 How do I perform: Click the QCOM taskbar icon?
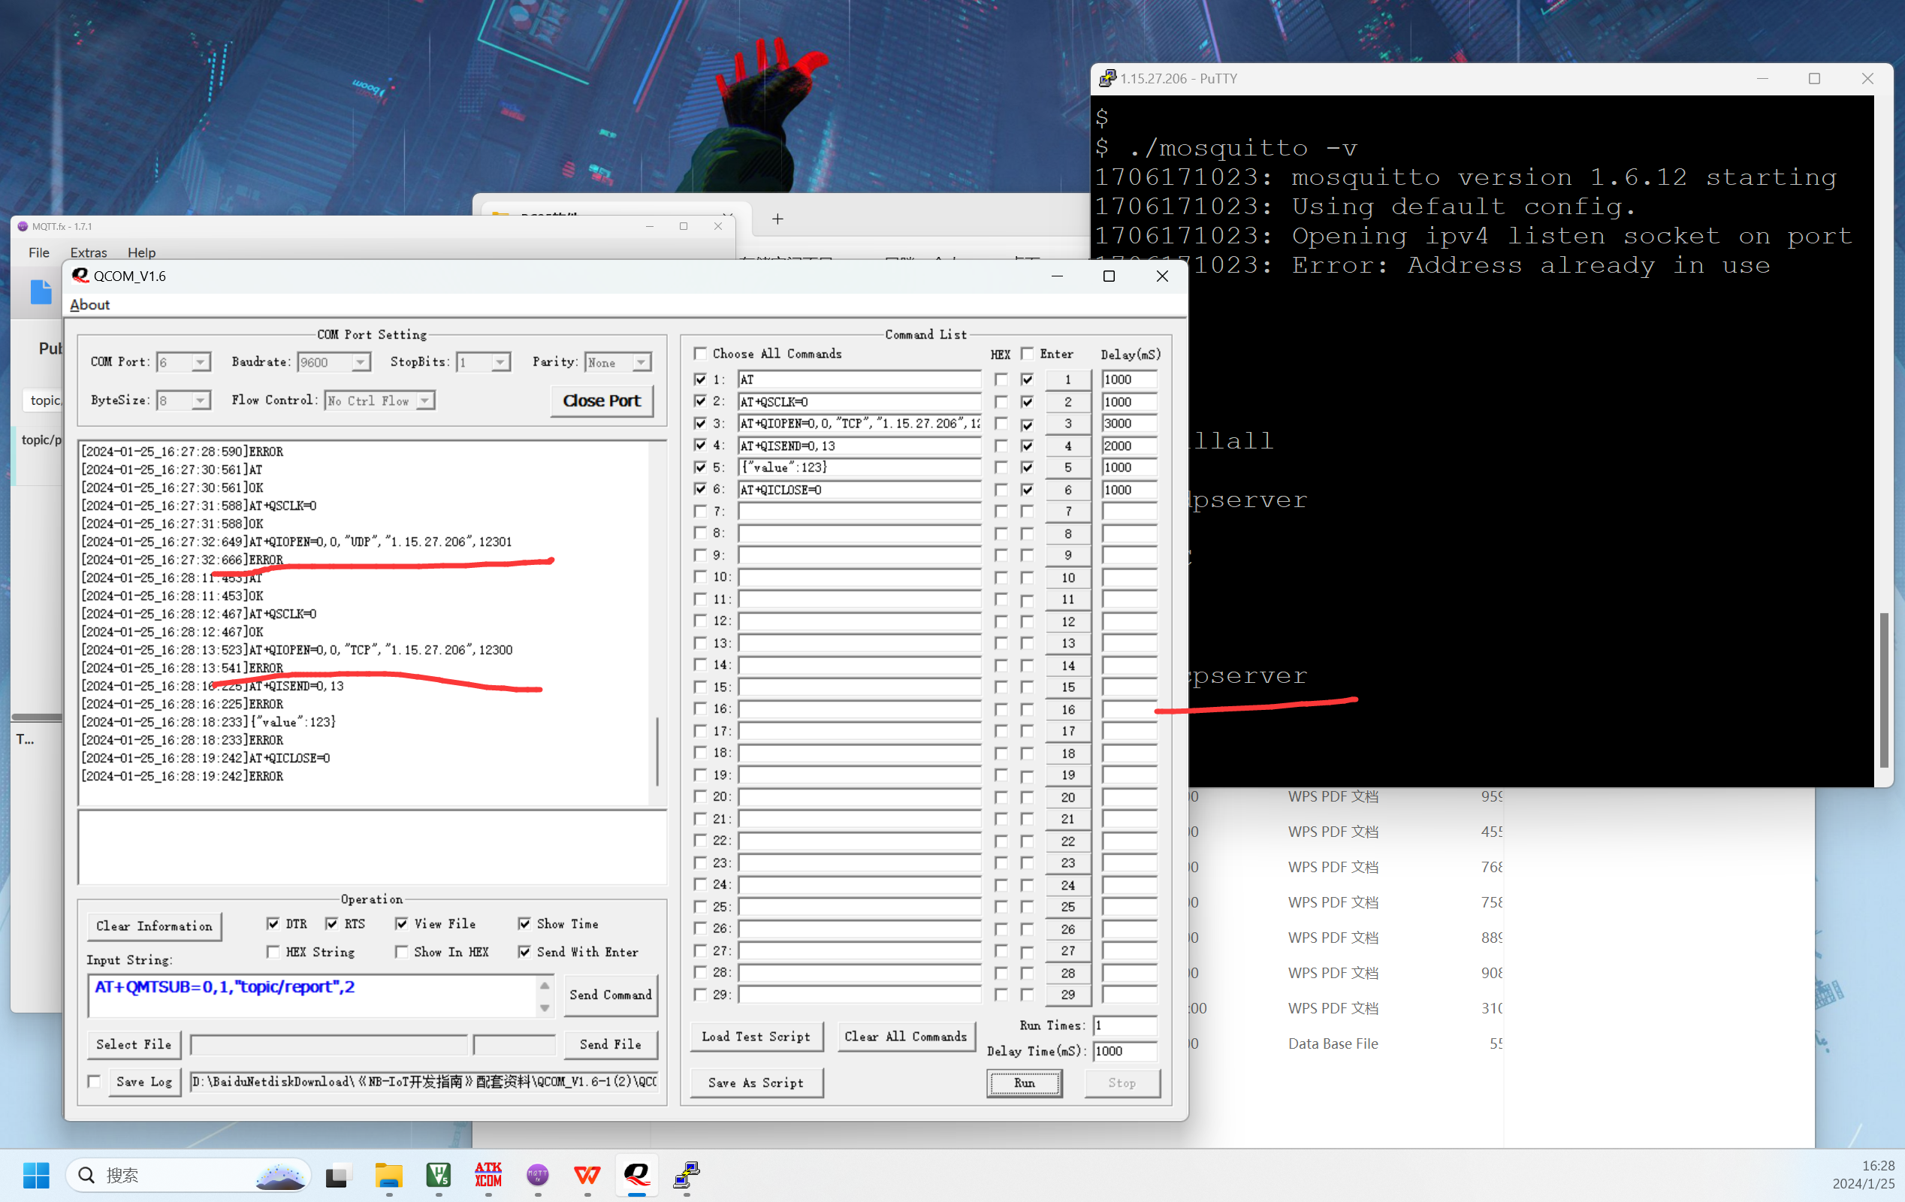pyautogui.click(x=636, y=1174)
